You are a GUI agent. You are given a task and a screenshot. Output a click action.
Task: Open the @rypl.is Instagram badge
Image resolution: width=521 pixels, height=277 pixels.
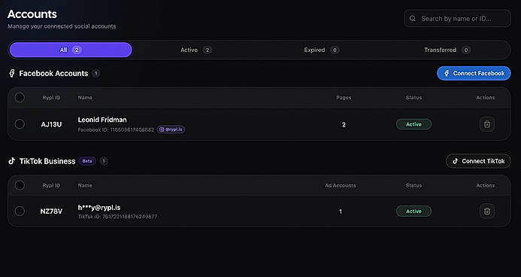coord(171,129)
